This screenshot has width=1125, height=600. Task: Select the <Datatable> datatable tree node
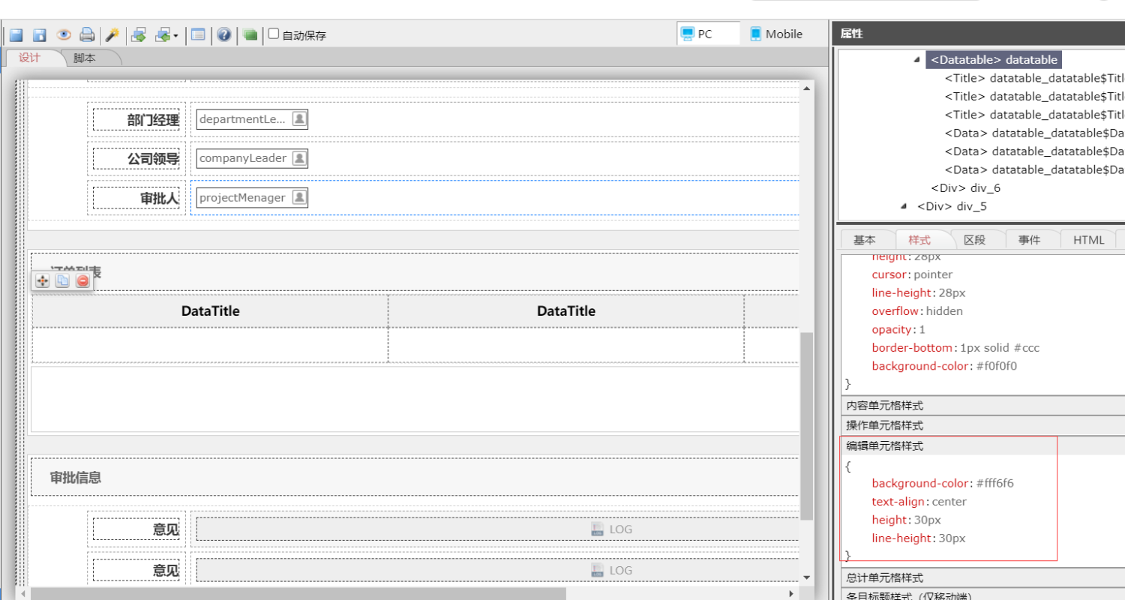point(994,60)
